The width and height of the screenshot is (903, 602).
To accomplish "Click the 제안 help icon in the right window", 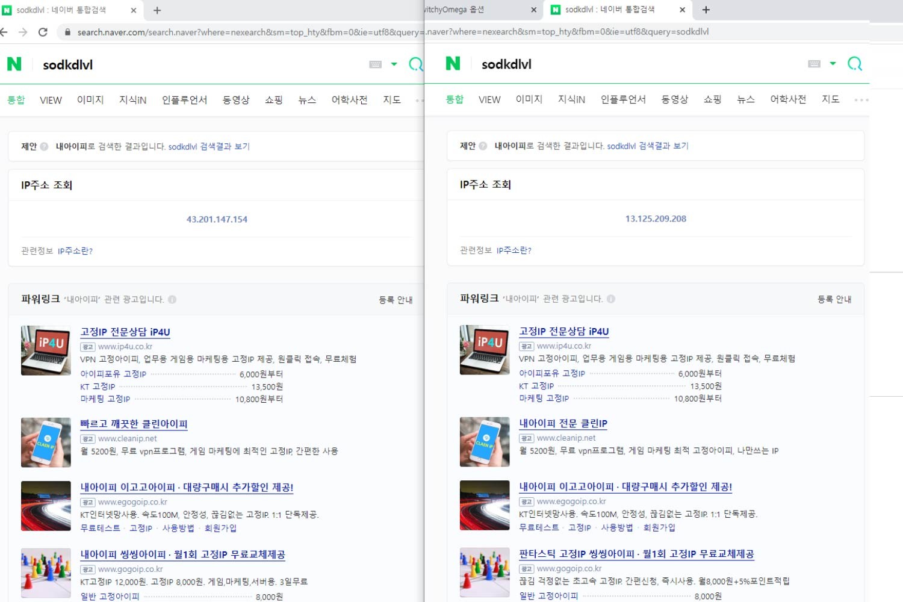I will pos(483,146).
